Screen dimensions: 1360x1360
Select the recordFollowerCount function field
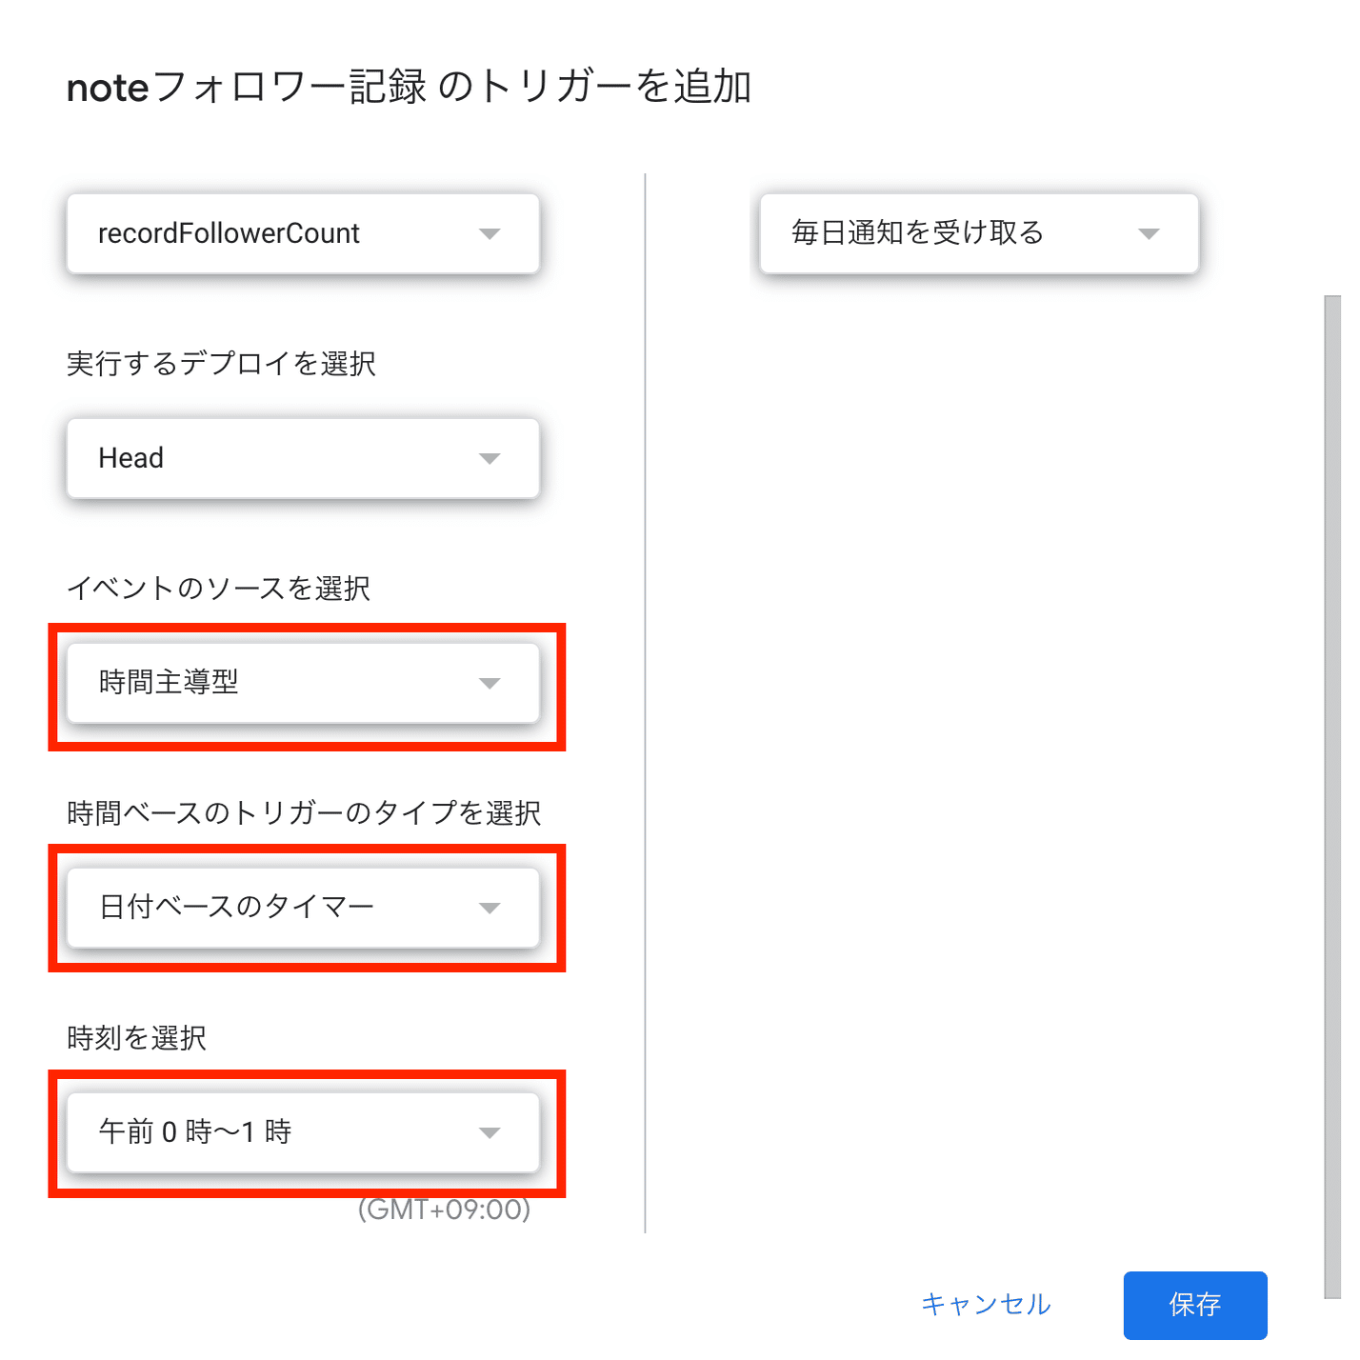pyautogui.click(x=267, y=233)
